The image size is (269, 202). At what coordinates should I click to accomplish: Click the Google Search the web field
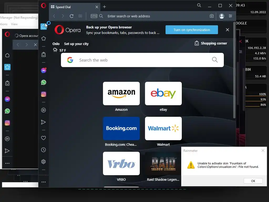(142, 60)
